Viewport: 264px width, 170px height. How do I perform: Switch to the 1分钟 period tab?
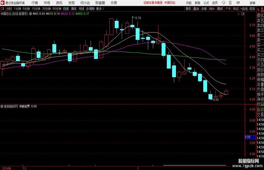coord(17,9)
